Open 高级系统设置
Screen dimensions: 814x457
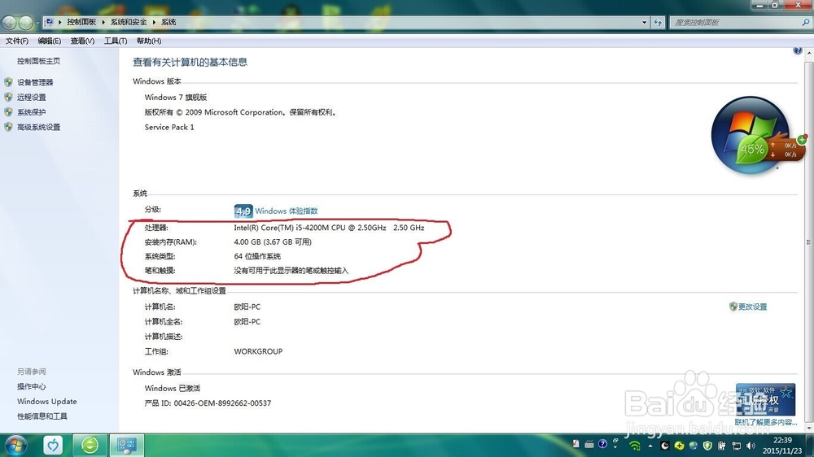pos(38,127)
